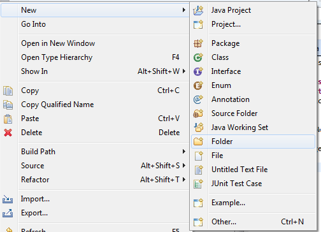
Task: Select Open in New Window
Action: [58, 43]
